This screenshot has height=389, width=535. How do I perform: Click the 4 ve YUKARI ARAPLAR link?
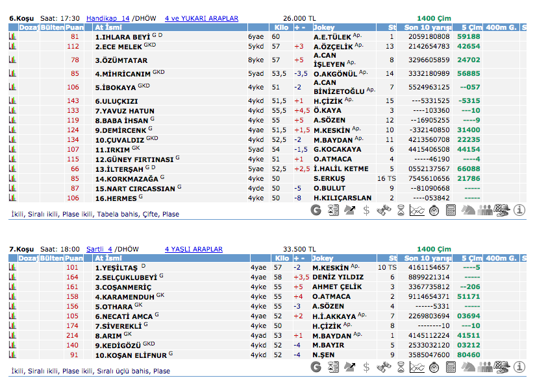tap(201, 19)
